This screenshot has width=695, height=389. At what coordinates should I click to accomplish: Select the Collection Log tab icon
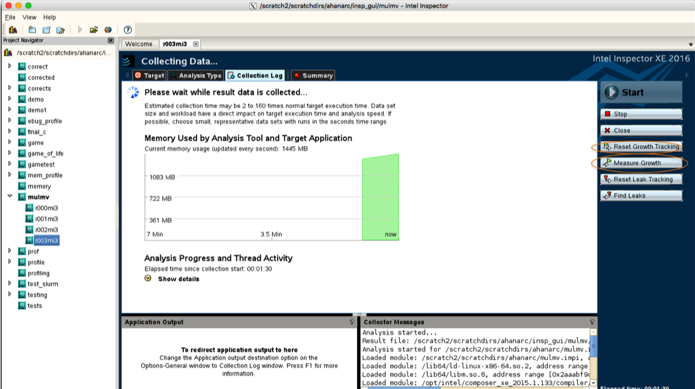(x=231, y=75)
